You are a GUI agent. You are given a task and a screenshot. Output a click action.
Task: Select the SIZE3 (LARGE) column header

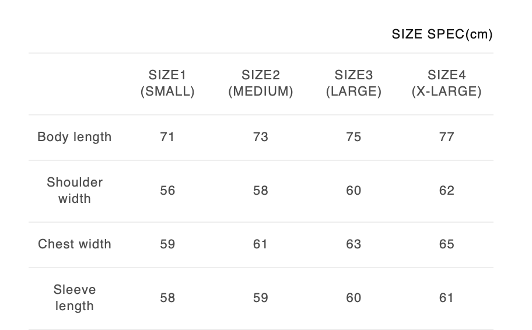353,83
